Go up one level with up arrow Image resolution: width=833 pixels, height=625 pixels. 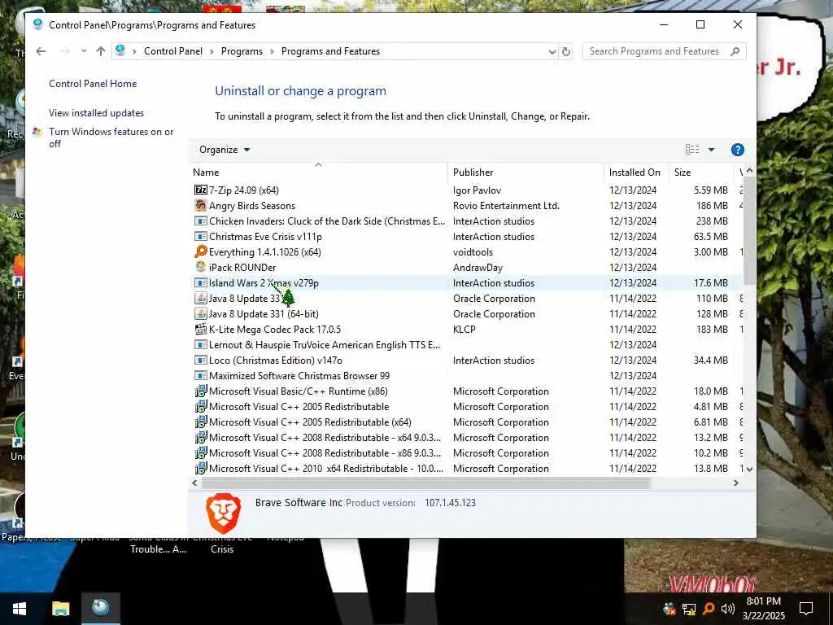click(x=101, y=51)
